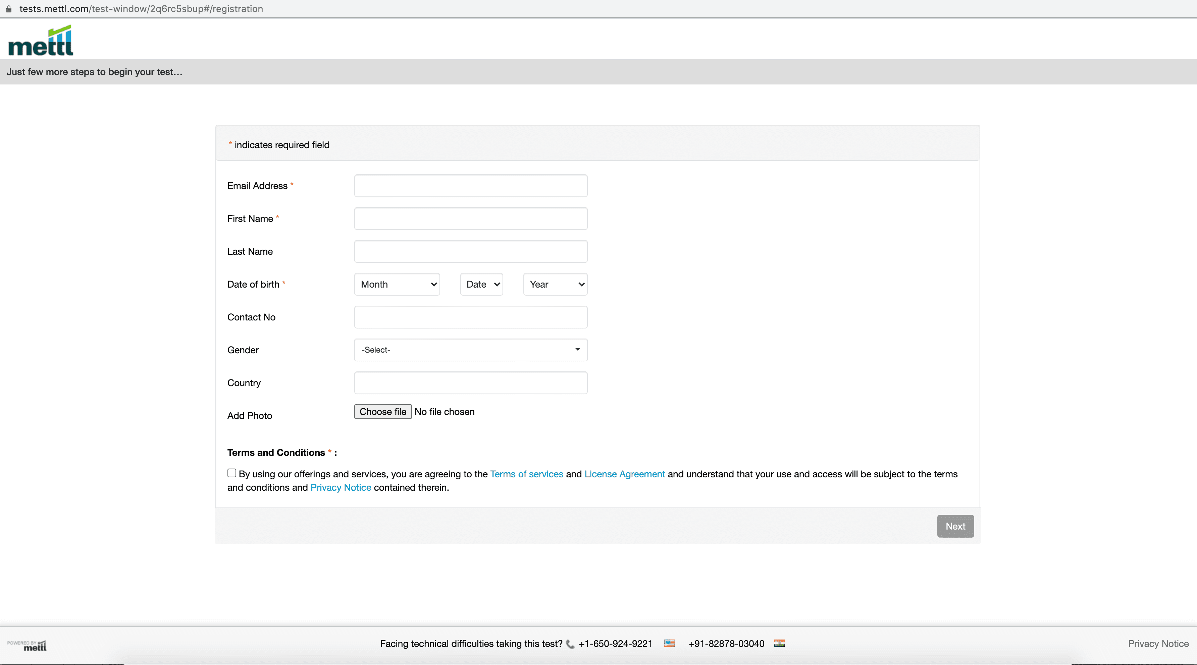The height and width of the screenshot is (665, 1197).
Task: Open the Month dropdown for date of birth
Action: click(x=397, y=284)
